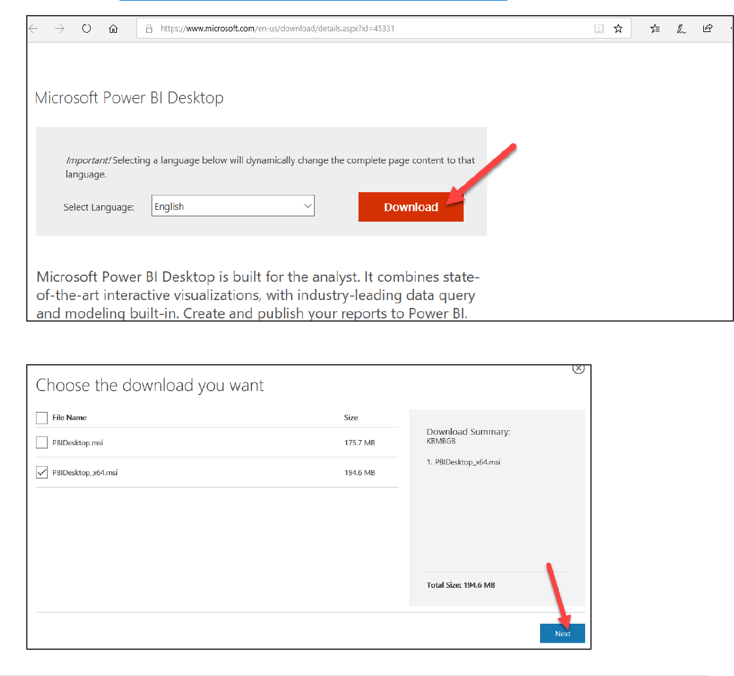Click the Total Size: 194.6 MB text
Screen dimensions: 734x676
tap(460, 585)
